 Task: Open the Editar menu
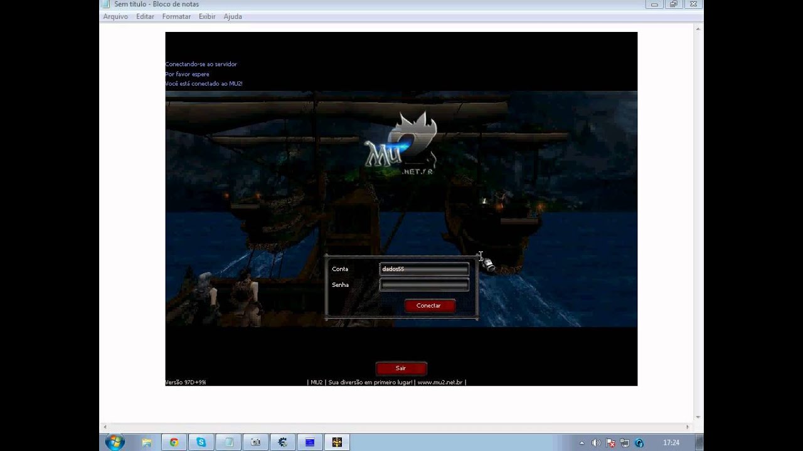(145, 16)
